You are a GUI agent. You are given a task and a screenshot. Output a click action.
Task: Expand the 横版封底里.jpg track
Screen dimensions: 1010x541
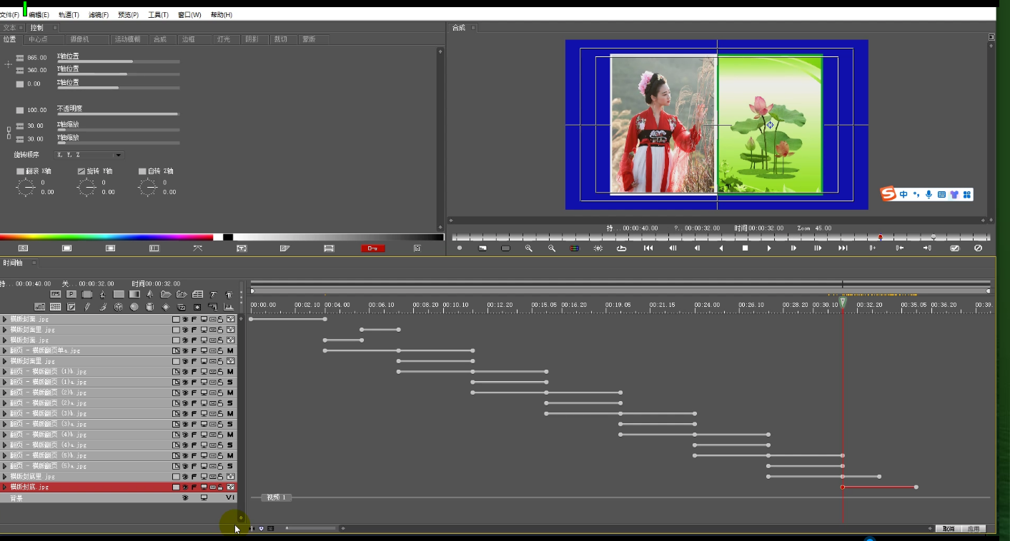tap(4, 476)
